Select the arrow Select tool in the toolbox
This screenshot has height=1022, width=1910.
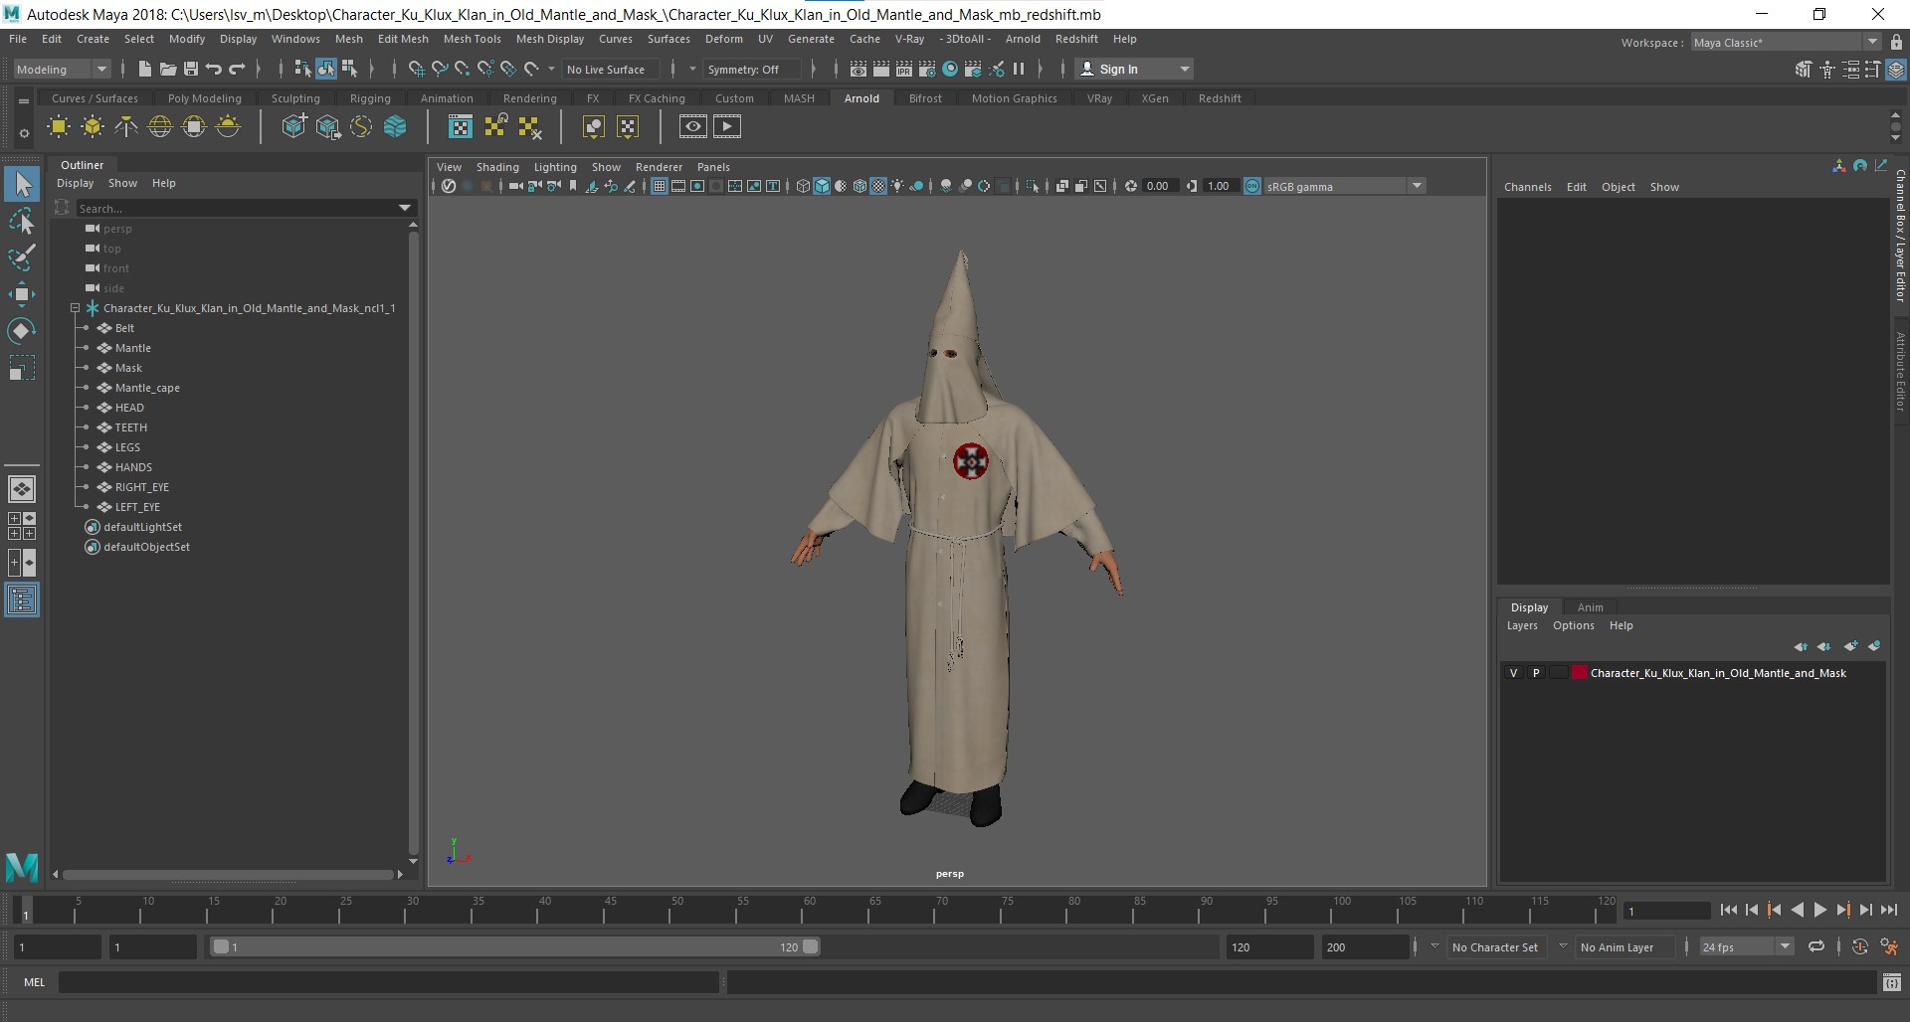pyautogui.click(x=22, y=184)
